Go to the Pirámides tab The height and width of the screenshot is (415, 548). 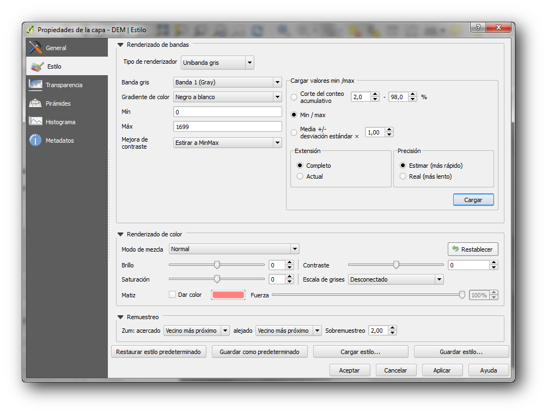click(67, 103)
